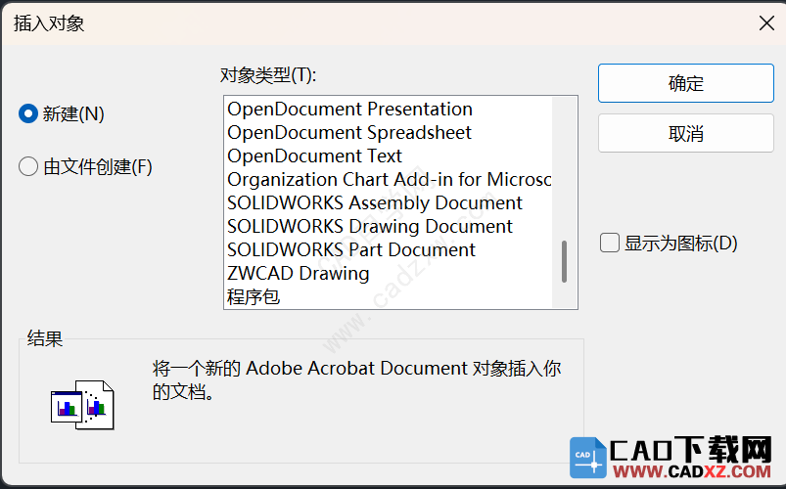
Task: Select SOLIDWORKS Drawing Document item
Action: (x=388, y=227)
